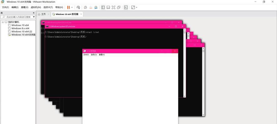
Task: Open the 选项卡(T) menu
Action: coord(48,7)
